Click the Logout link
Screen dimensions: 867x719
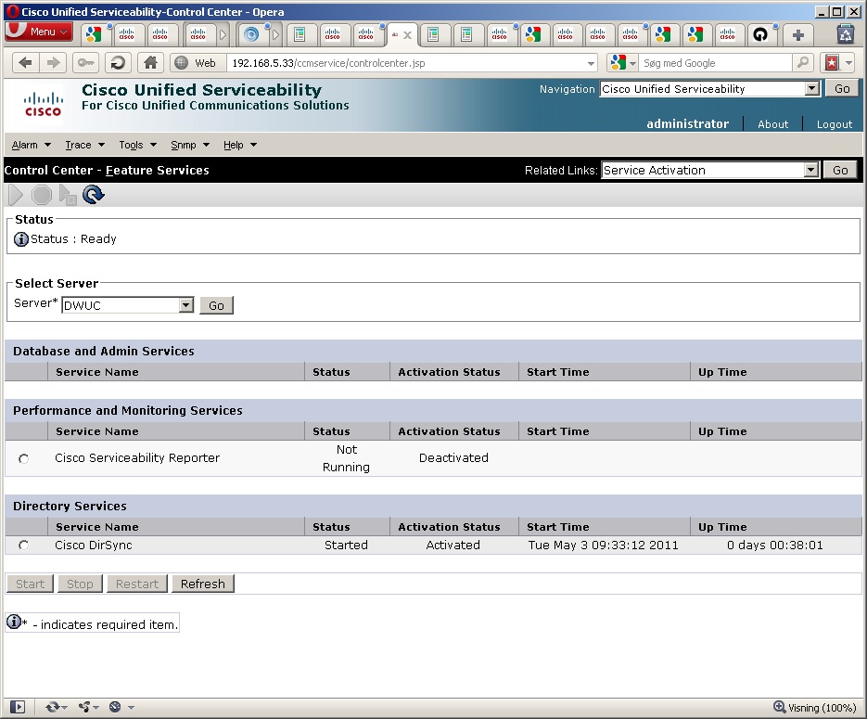(835, 124)
